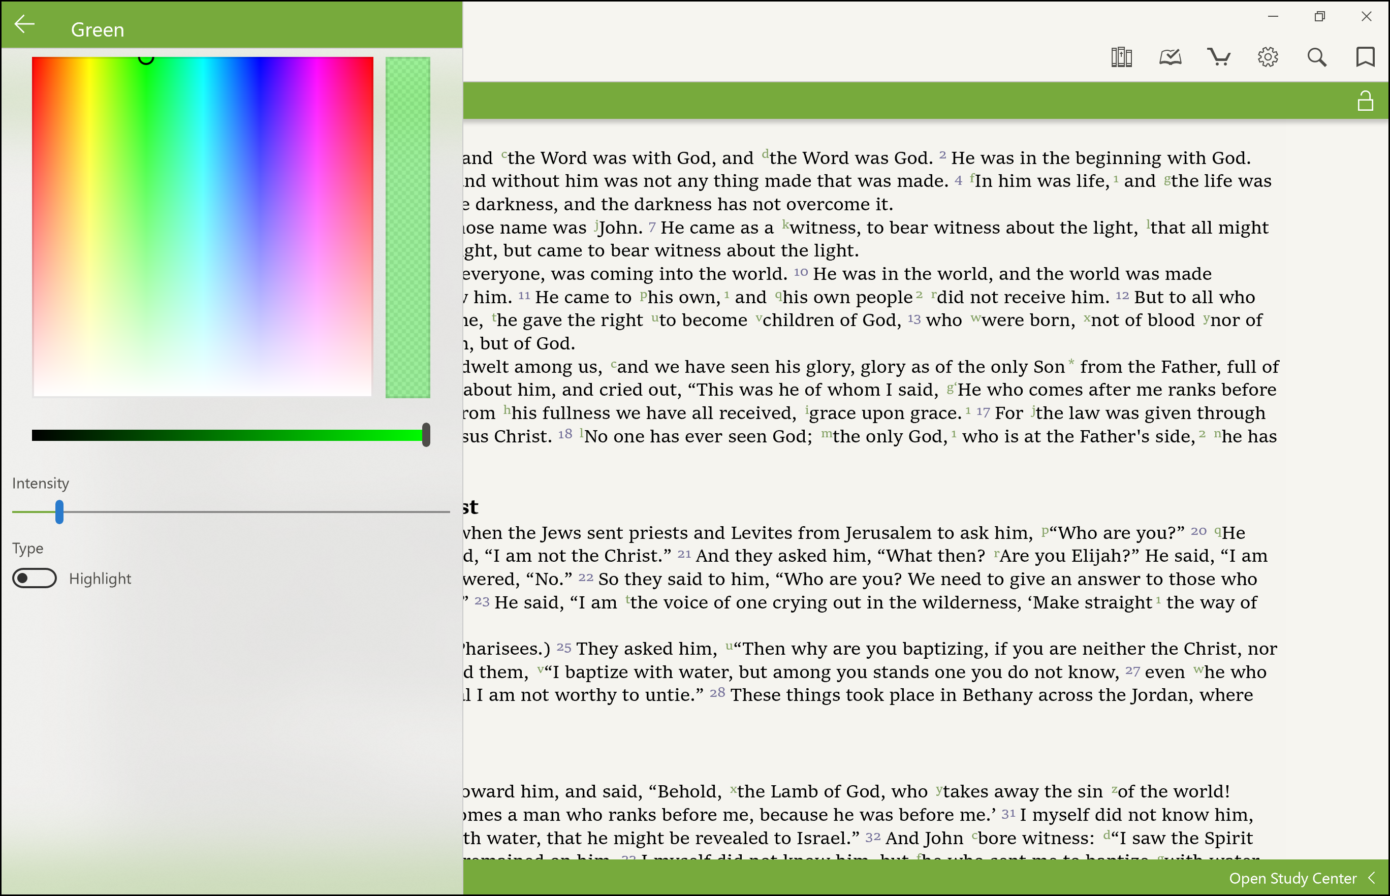
Task: Click the bookmark icon
Action: pyautogui.click(x=1365, y=57)
